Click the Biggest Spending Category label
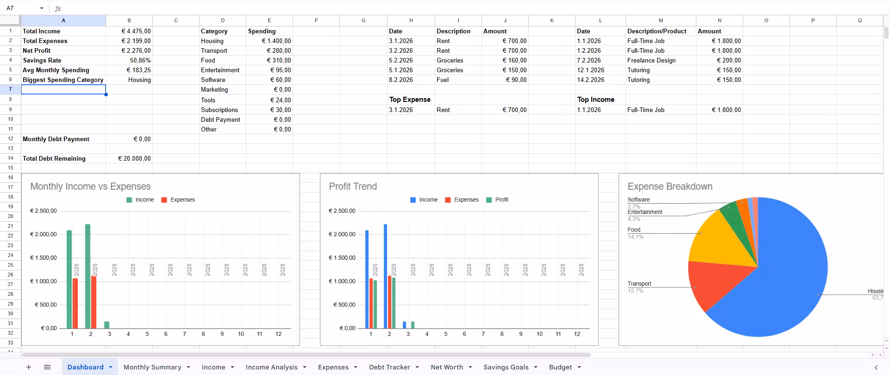The width and height of the screenshot is (889, 375). tap(63, 80)
